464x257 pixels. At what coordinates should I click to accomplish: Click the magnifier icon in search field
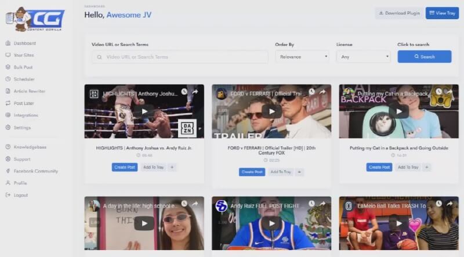tap(99, 57)
